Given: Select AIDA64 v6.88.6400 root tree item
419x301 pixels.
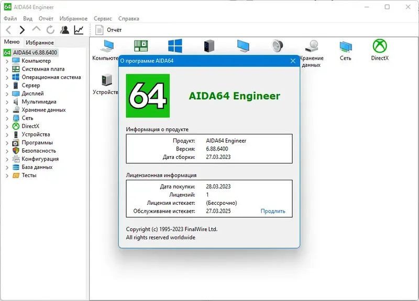Looking at the screenshot, I should click(x=35, y=53).
